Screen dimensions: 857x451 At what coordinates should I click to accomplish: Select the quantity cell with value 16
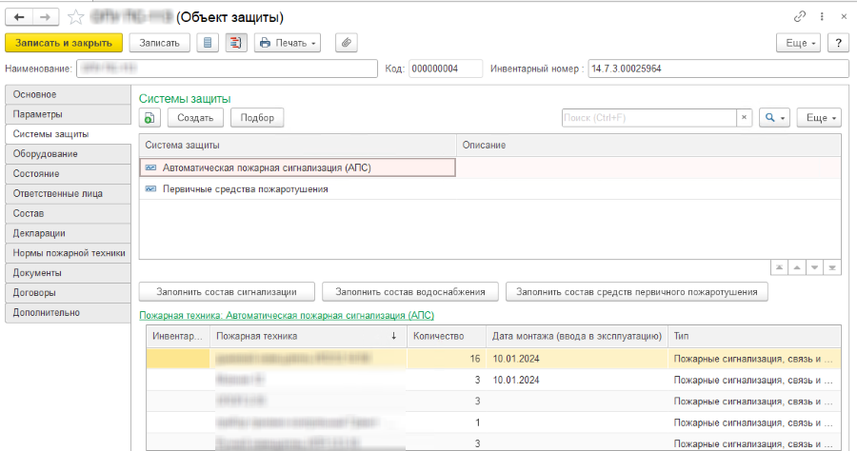click(446, 359)
